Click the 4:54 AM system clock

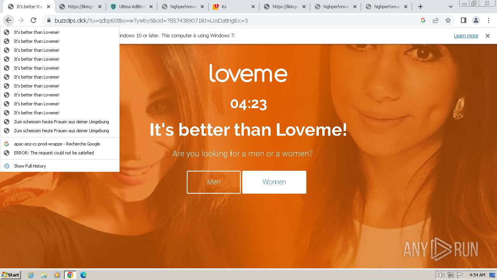pyautogui.click(x=477, y=275)
